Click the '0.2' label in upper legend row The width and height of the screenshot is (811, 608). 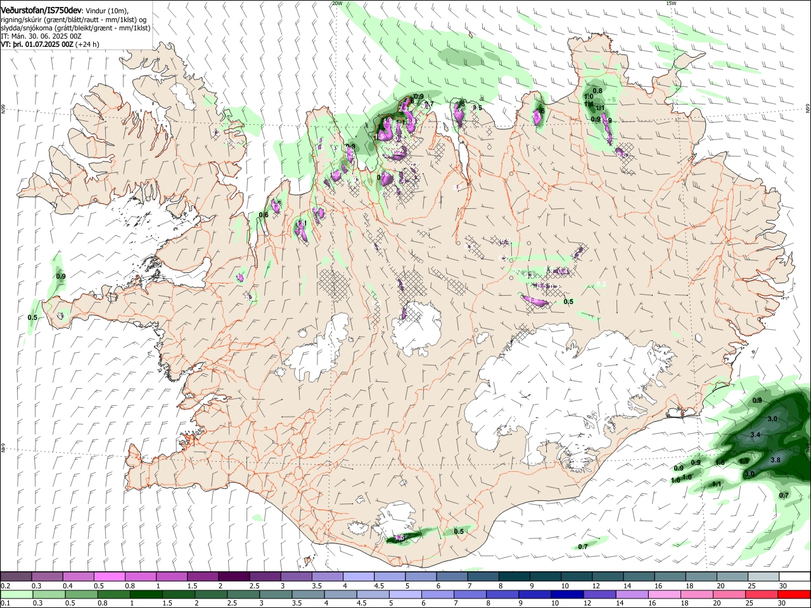click(x=6, y=586)
